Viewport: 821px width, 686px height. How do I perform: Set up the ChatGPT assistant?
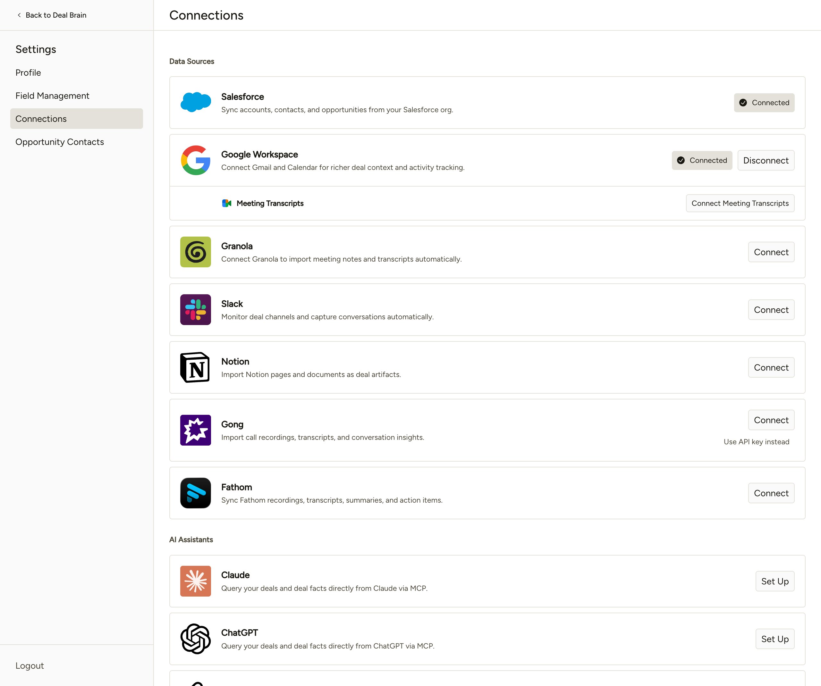[774, 639]
